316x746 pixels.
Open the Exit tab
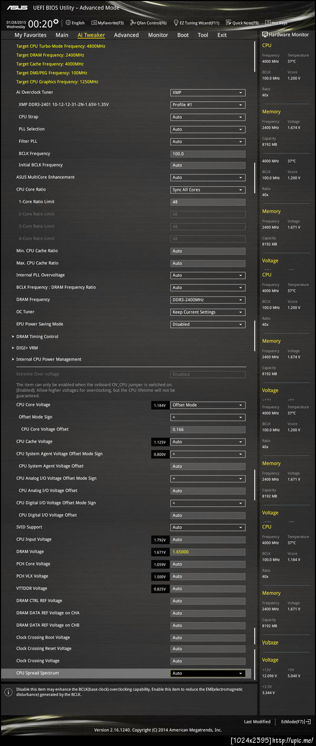coord(222,35)
